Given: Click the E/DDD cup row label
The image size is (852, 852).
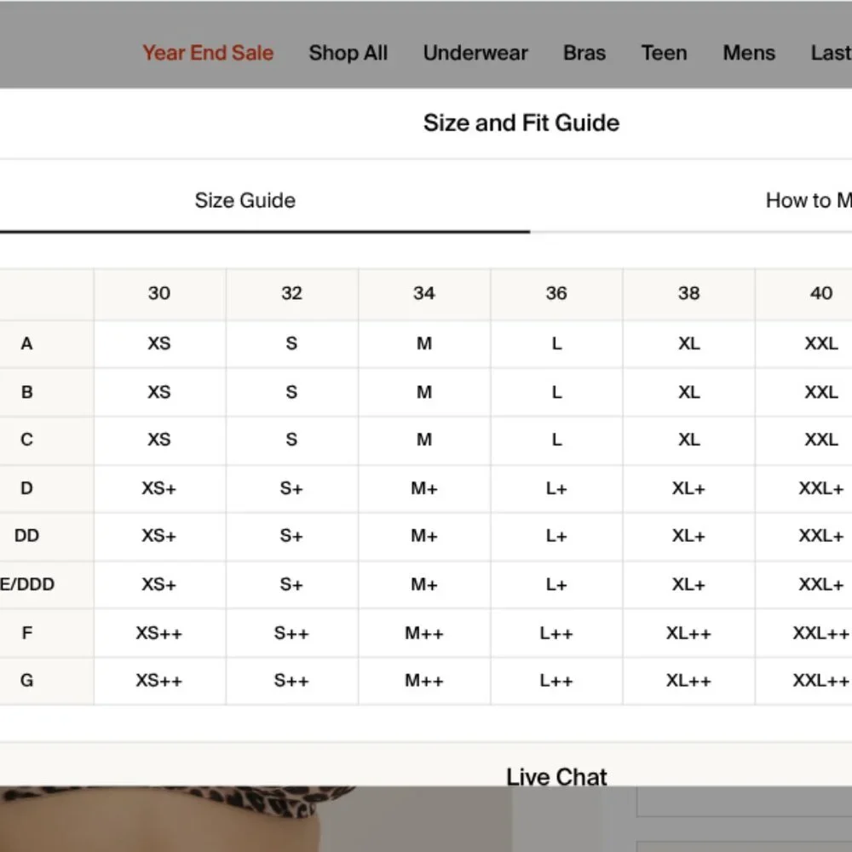Looking at the screenshot, I should click(x=27, y=584).
